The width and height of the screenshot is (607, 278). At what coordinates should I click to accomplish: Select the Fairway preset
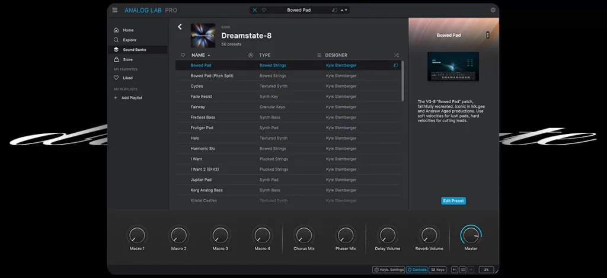(288, 107)
